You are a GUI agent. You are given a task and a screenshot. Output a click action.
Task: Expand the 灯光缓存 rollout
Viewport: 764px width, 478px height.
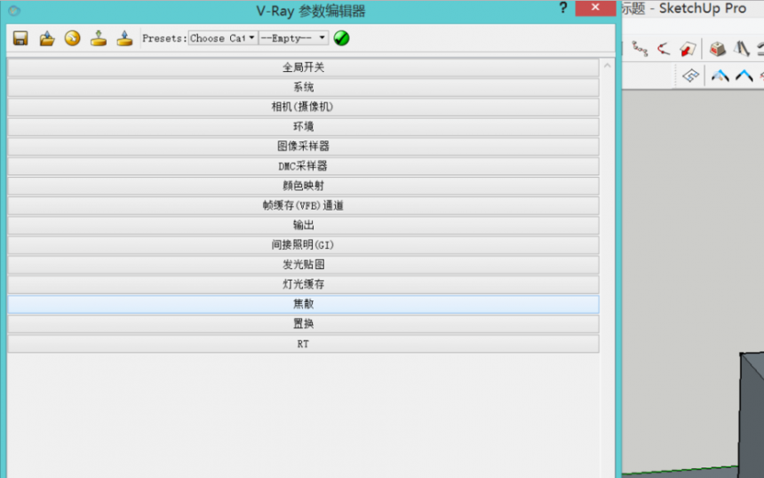click(x=303, y=284)
